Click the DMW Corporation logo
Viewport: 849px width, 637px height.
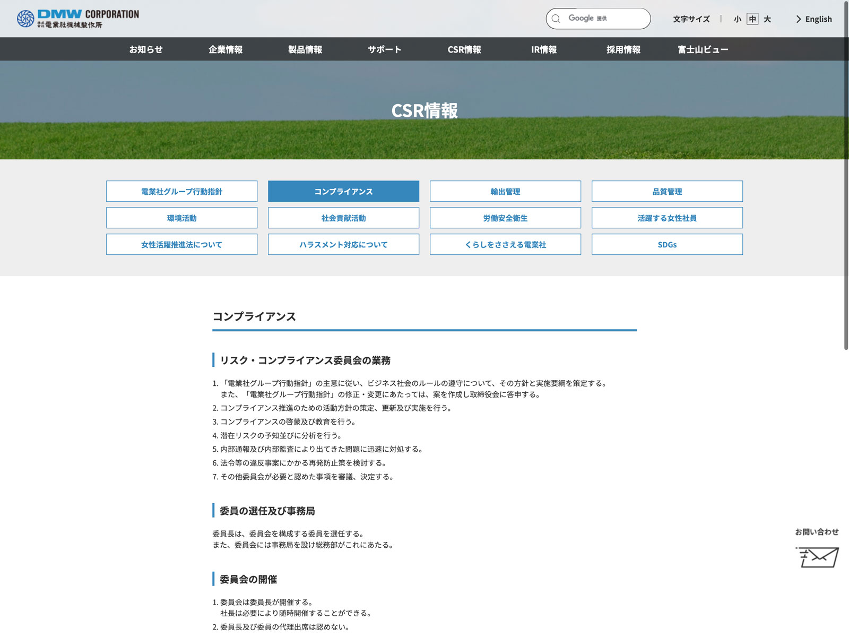pyautogui.click(x=77, y=19)
